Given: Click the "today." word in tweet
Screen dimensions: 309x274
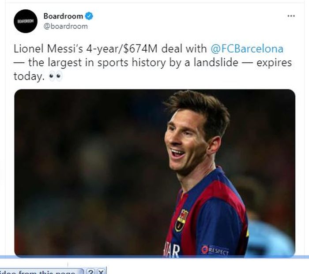Looking at the screenshot, I should (28, 76).
